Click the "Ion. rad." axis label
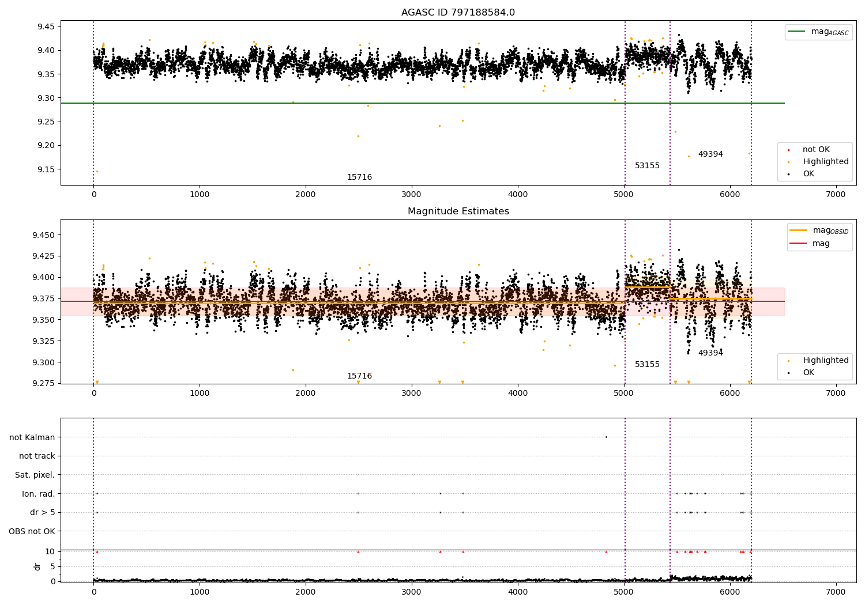This screenshot has height=605, width=865. tap(39, 494)
